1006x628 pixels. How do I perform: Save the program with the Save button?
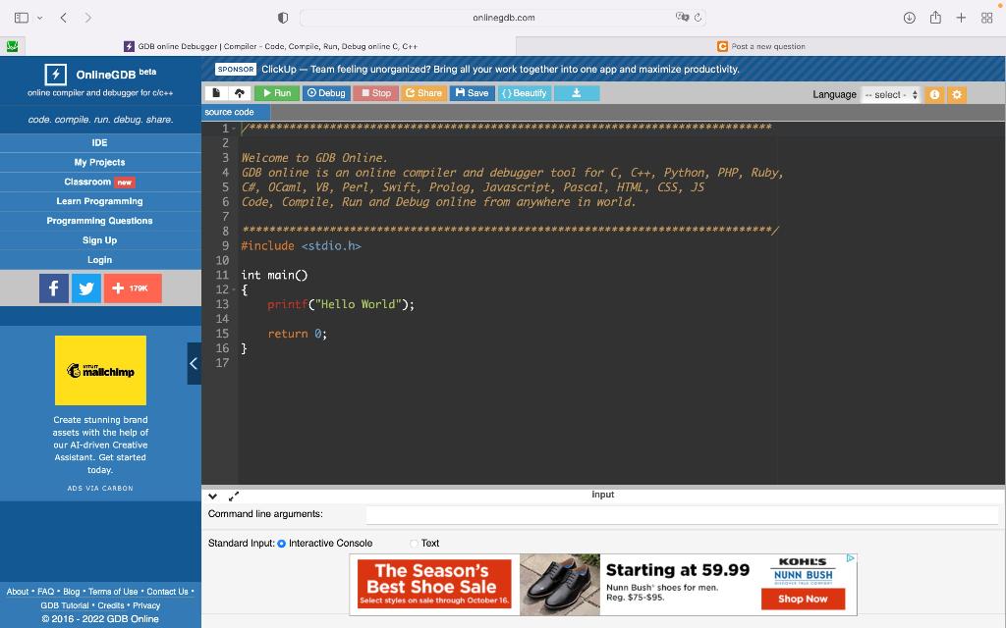click(473, 92)
